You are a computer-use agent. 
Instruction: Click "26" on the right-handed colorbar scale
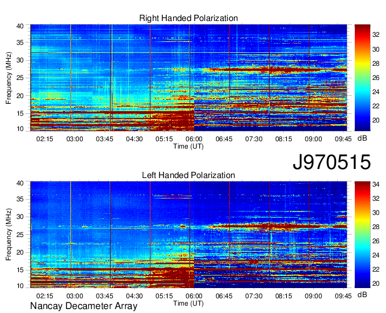point(376,78)
